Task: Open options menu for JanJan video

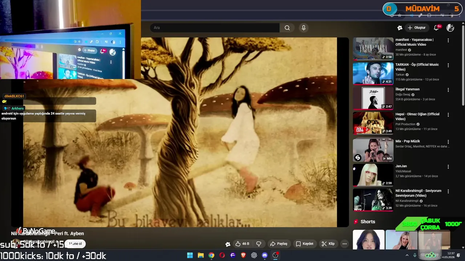Action: pos(448,167)
